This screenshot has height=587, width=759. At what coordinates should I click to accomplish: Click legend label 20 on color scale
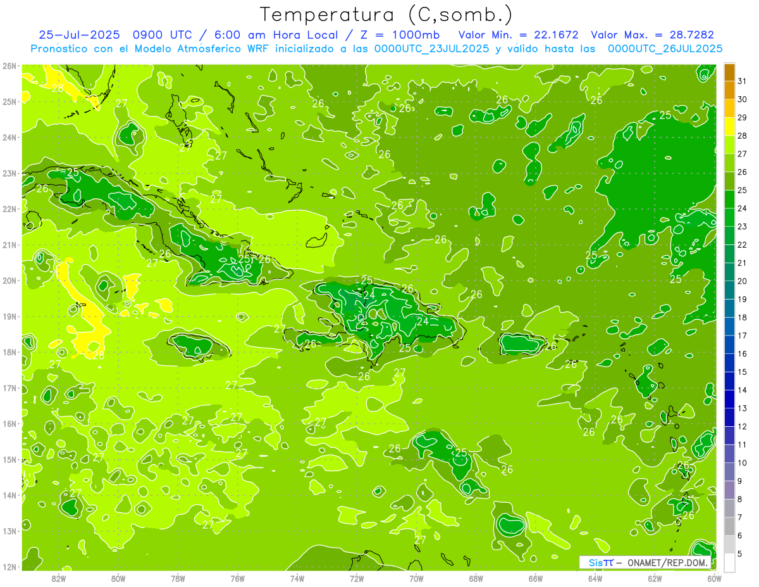tap(742, 281)
